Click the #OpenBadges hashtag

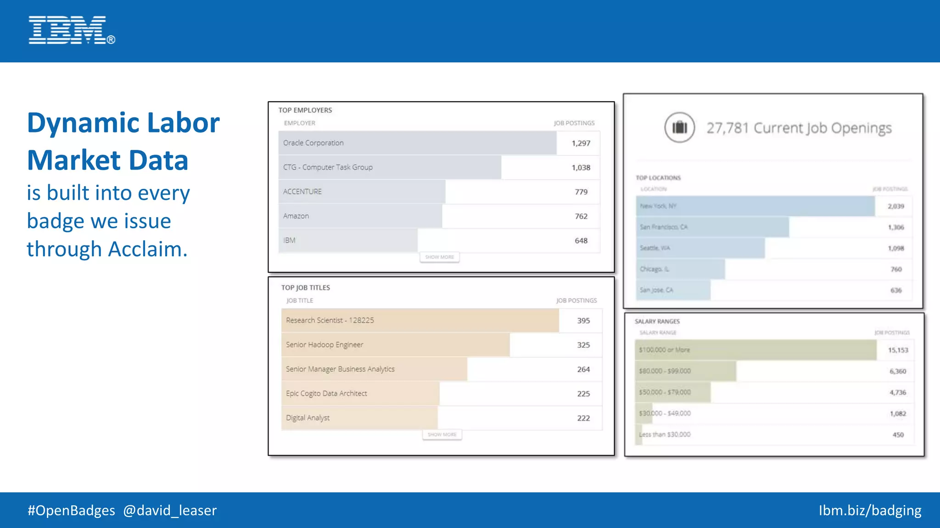[x=71, y=510]
